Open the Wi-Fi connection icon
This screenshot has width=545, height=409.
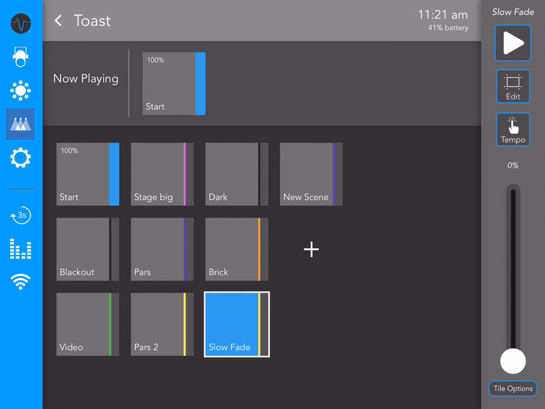20,282
